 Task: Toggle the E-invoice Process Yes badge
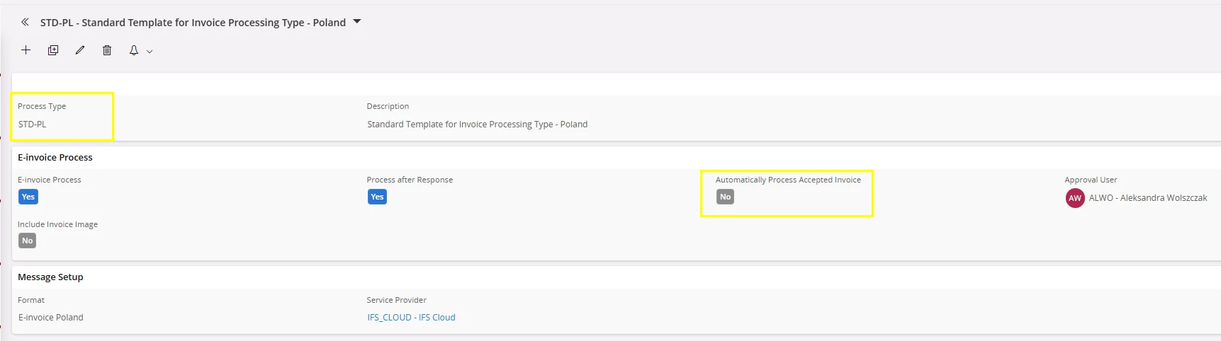(x=28, y=197)
